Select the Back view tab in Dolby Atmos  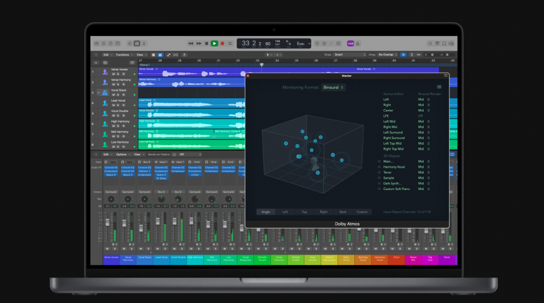pos(343,212)
